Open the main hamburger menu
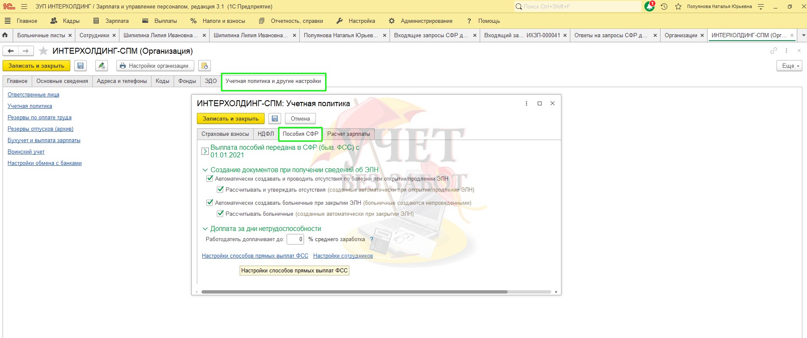This screenshot has width=807, height=338. click(x=24, y=7)
